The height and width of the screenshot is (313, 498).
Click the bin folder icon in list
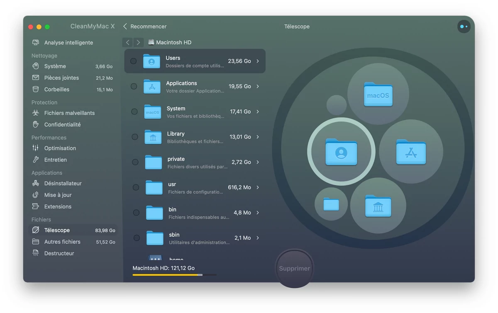154,213
